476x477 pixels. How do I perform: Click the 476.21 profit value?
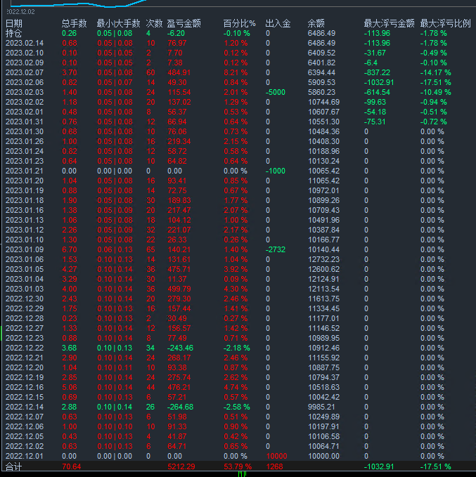click(x=179, y=387)
